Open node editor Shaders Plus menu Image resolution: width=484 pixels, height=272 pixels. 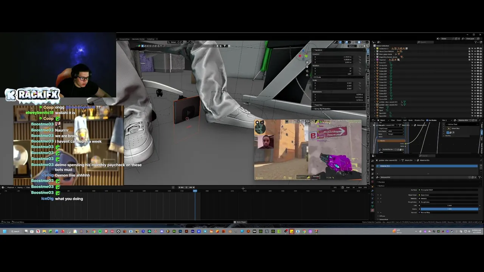point(419,120)
